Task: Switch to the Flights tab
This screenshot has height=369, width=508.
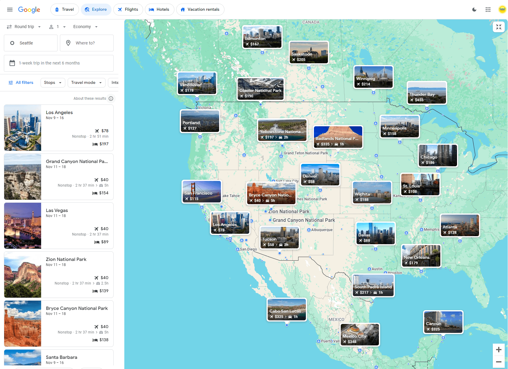Action: tap(128, 9)
